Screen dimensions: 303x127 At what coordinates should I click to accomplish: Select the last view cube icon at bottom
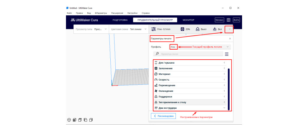[x=91, y=120]
